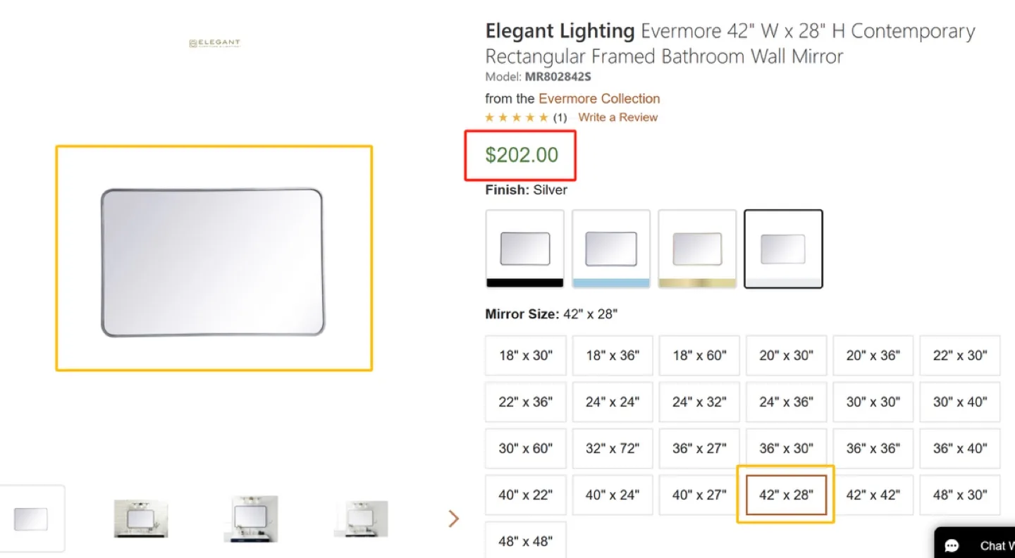Click Write a Review

click(x=617, y=117)
